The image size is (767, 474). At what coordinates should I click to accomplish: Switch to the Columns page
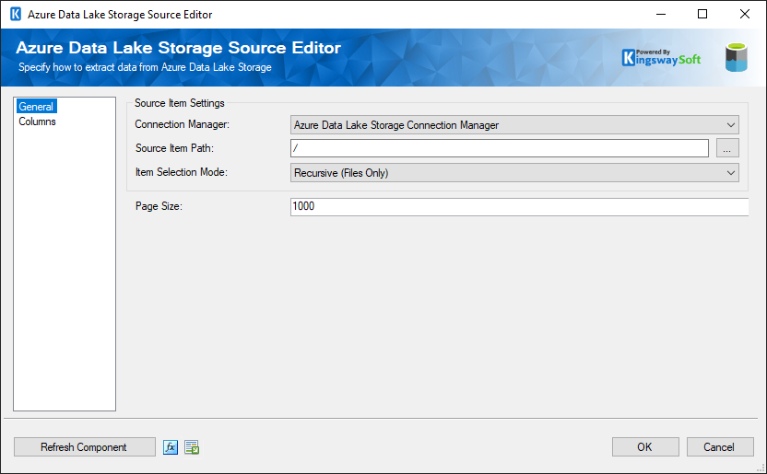(x=37, y=121)
